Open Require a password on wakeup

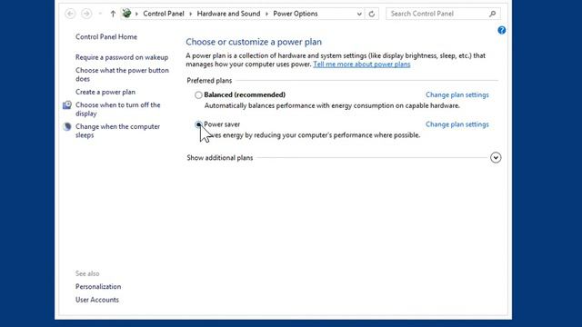click(122, 57)
